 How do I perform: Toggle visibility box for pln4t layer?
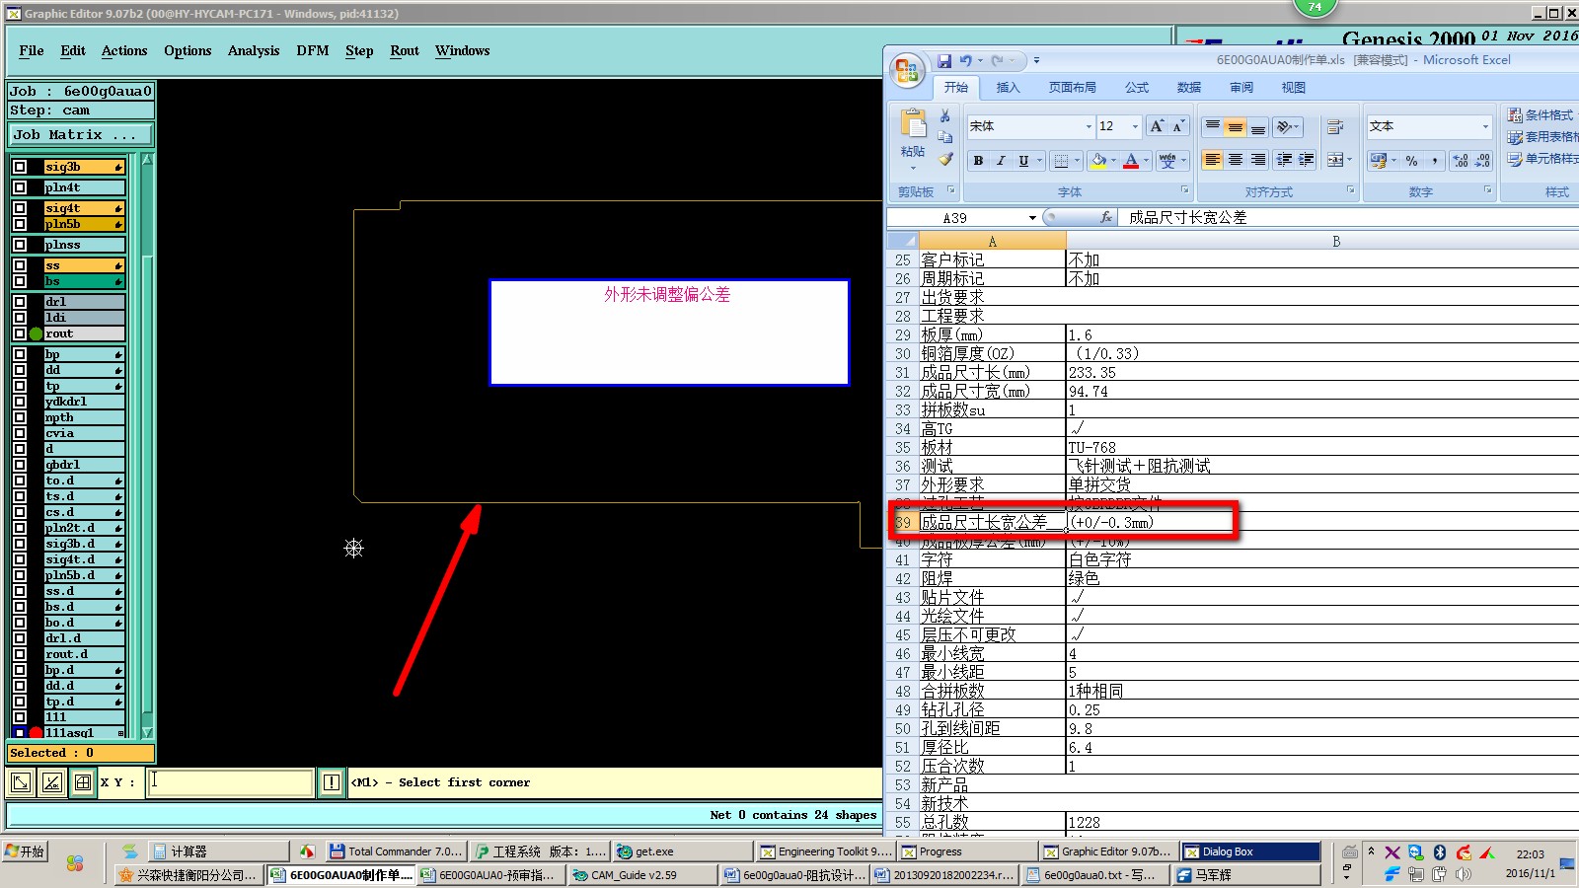coord(20,187)
